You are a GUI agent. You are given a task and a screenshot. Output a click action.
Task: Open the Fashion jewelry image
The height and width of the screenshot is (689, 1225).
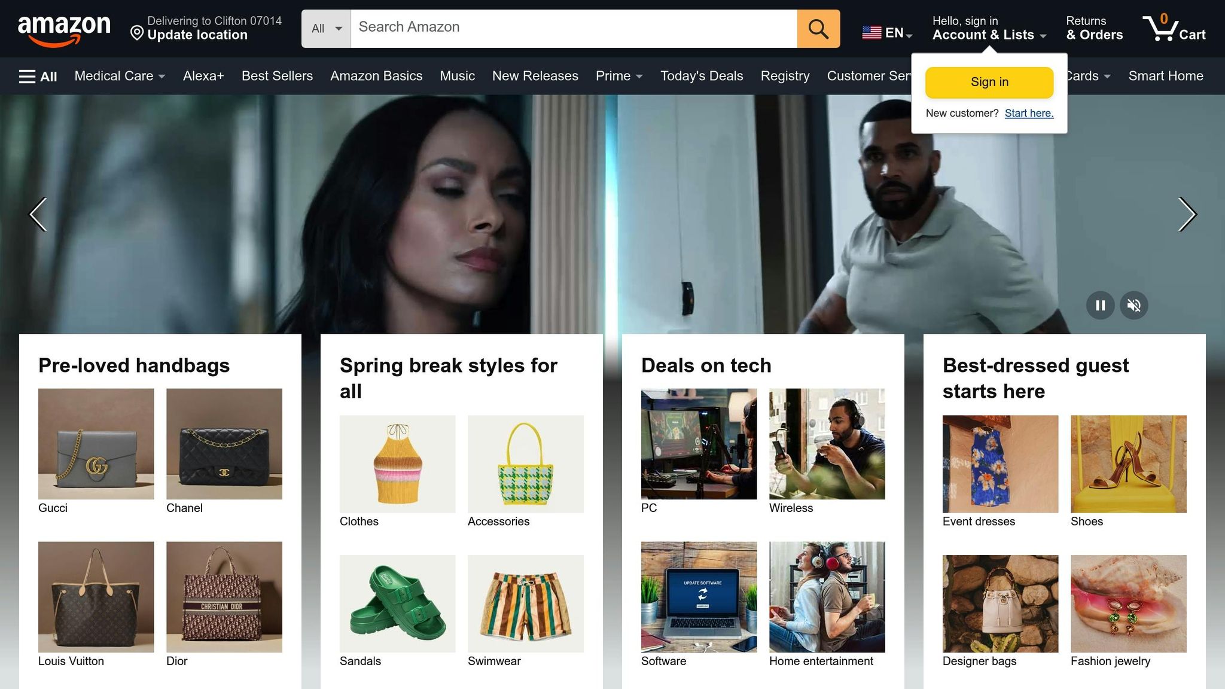click(x=1129, y=603)
